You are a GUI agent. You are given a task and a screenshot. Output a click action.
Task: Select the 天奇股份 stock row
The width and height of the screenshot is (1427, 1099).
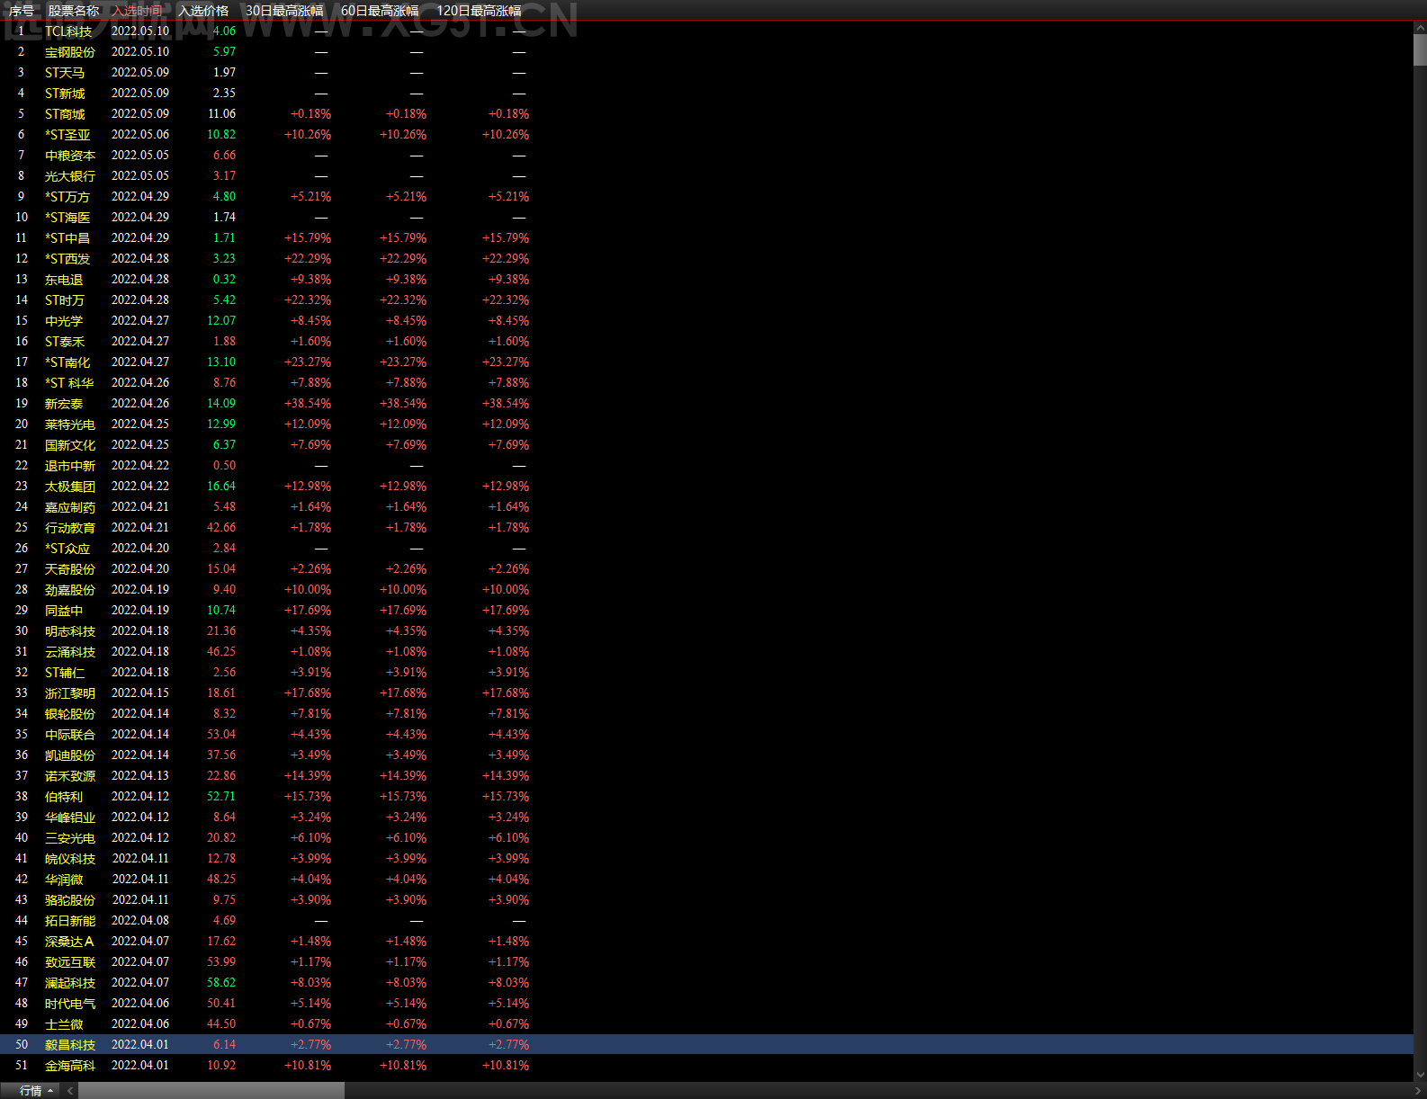pos(706,568)
